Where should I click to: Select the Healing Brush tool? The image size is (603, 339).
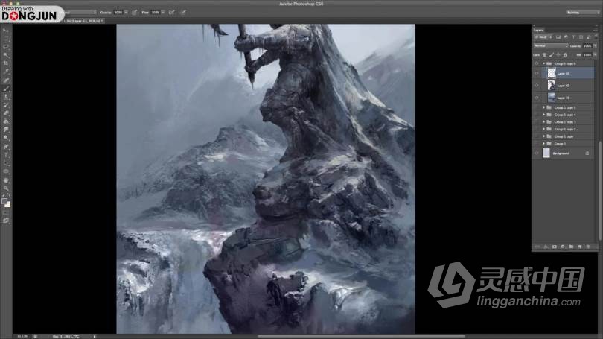(6, 80)
